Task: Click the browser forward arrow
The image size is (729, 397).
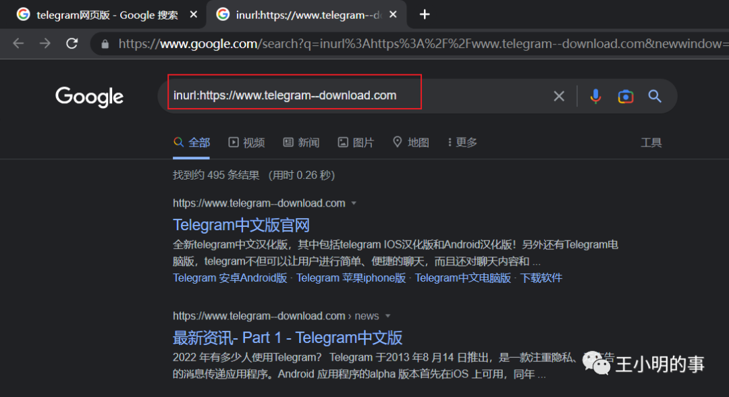Action: tap(45, 44)
